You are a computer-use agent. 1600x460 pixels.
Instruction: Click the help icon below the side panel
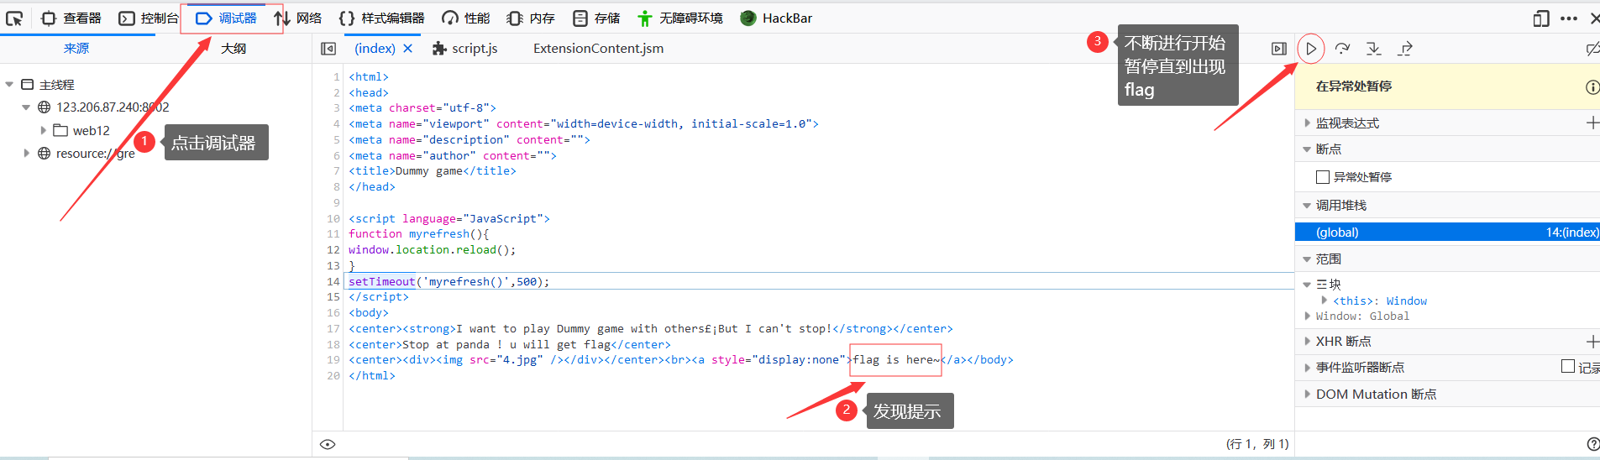[1593, 445]
